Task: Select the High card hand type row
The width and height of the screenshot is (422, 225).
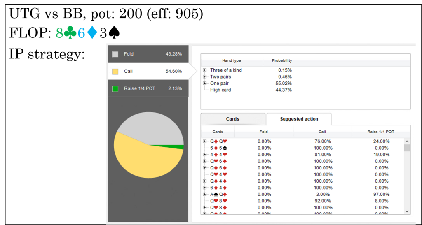Action: pyautogui.click(x=220, y=90)
